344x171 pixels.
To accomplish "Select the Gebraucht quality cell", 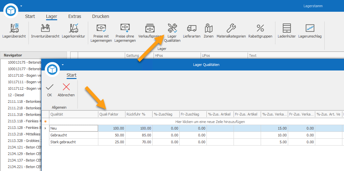I will point(74,135).
